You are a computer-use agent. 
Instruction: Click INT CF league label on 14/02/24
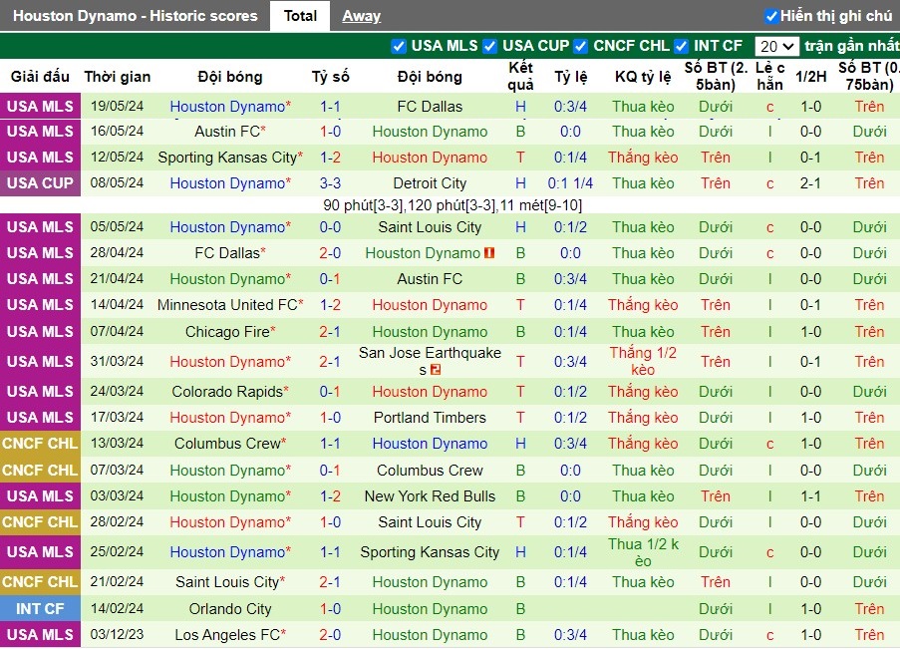coord(40,609)
